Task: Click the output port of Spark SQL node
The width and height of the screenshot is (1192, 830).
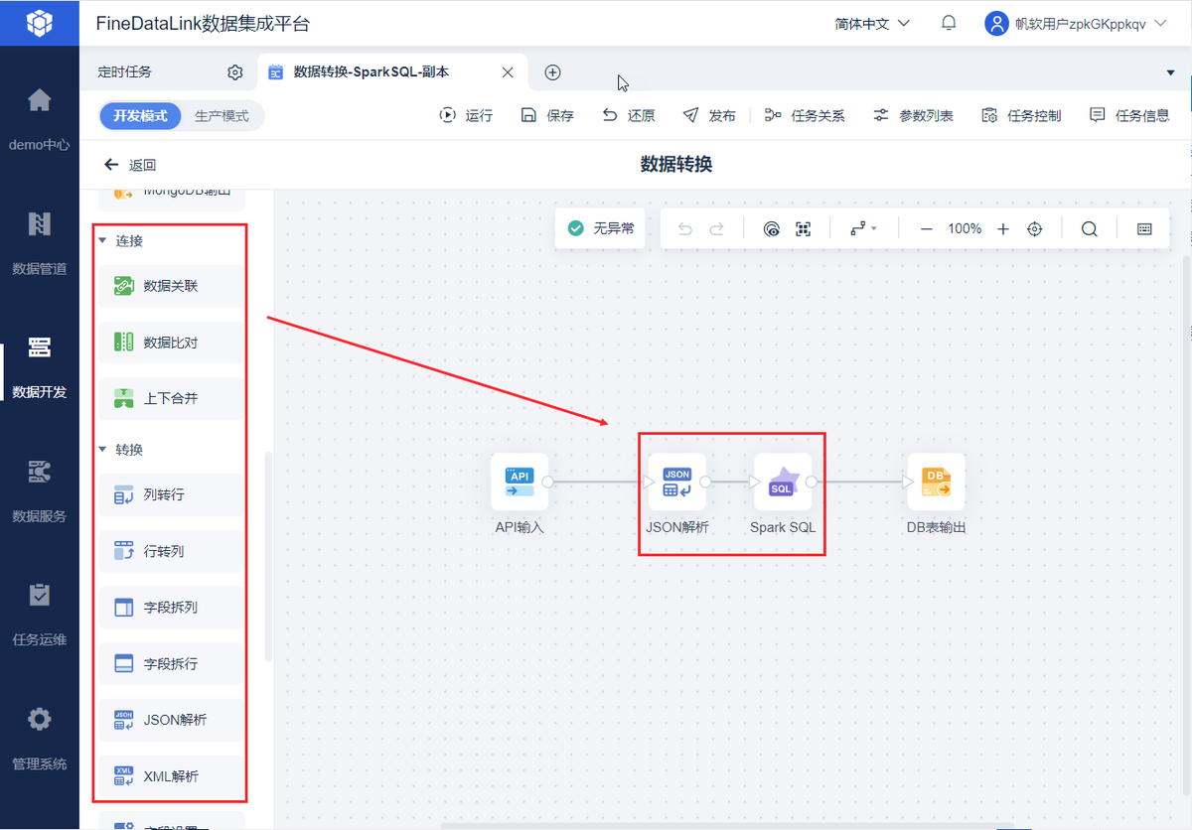Action: point(812,483)
